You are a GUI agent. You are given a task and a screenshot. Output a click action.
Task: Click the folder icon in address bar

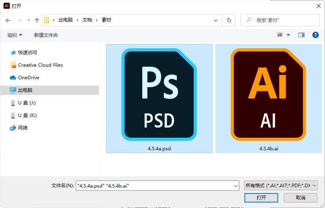click(x=47, y=20)
